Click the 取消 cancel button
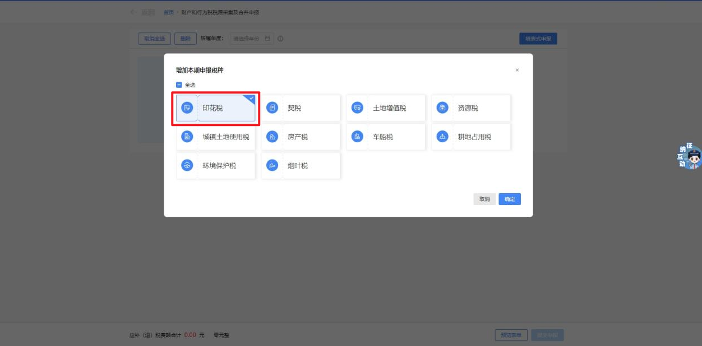The width and height of the screenshot is (702, 346). (484, 199)
